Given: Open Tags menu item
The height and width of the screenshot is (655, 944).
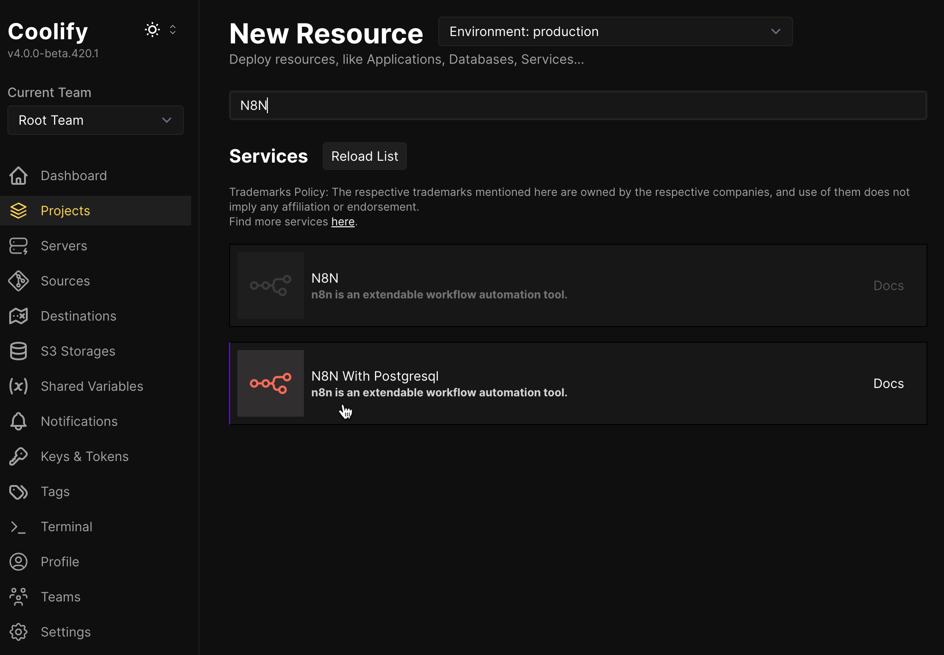Looking at the screenshot, I should [x=96, y=491].
